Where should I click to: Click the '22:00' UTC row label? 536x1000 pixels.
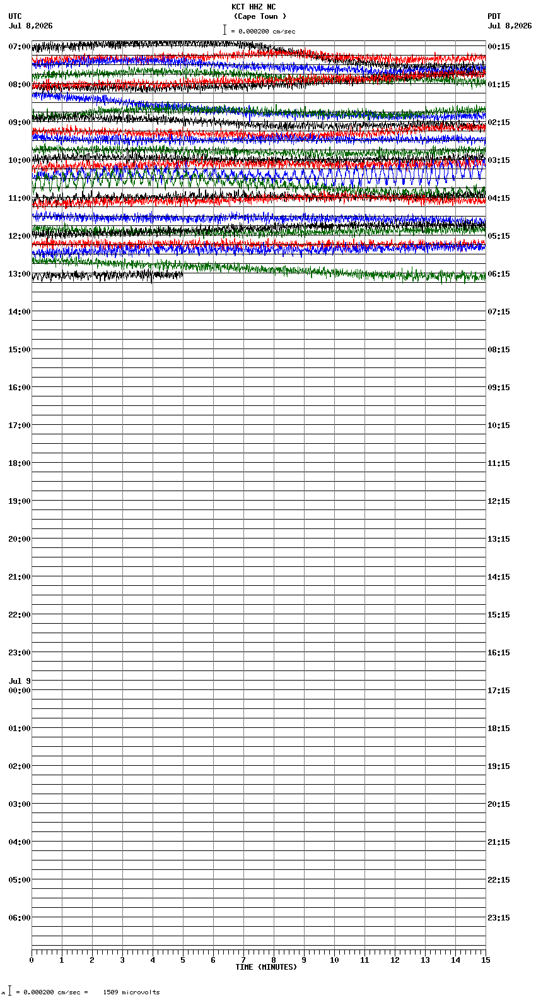pos(20,615)
